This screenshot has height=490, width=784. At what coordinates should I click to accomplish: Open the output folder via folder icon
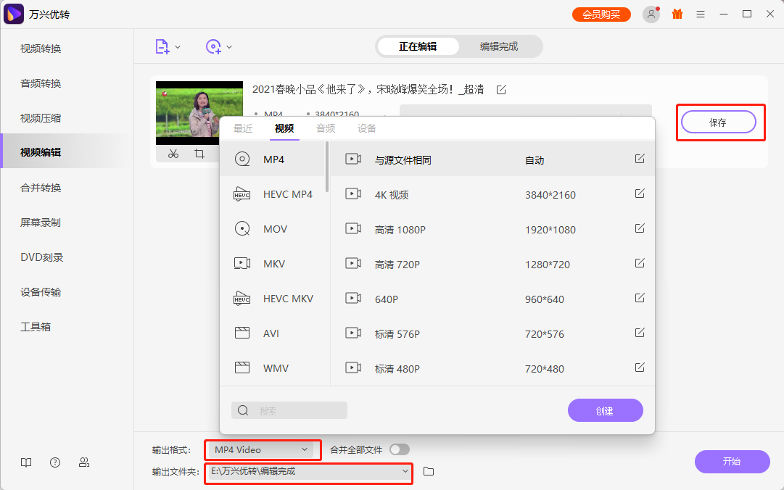(428, 471)
